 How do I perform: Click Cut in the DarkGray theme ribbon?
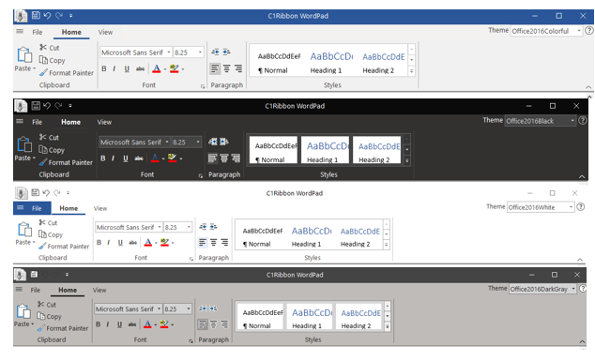pyautogui.click(x=47, y=304)
